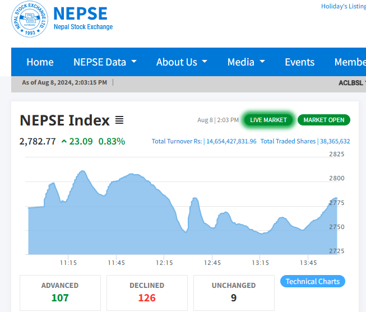Click the ACLBSL ticker in scrolling bar
The height and width of the screenshot is (312, 366).
(x=351, y=83)
